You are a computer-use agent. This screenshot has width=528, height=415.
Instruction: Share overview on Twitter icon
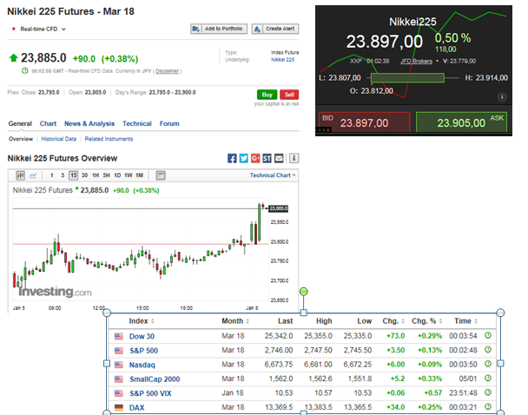(244, 158)
